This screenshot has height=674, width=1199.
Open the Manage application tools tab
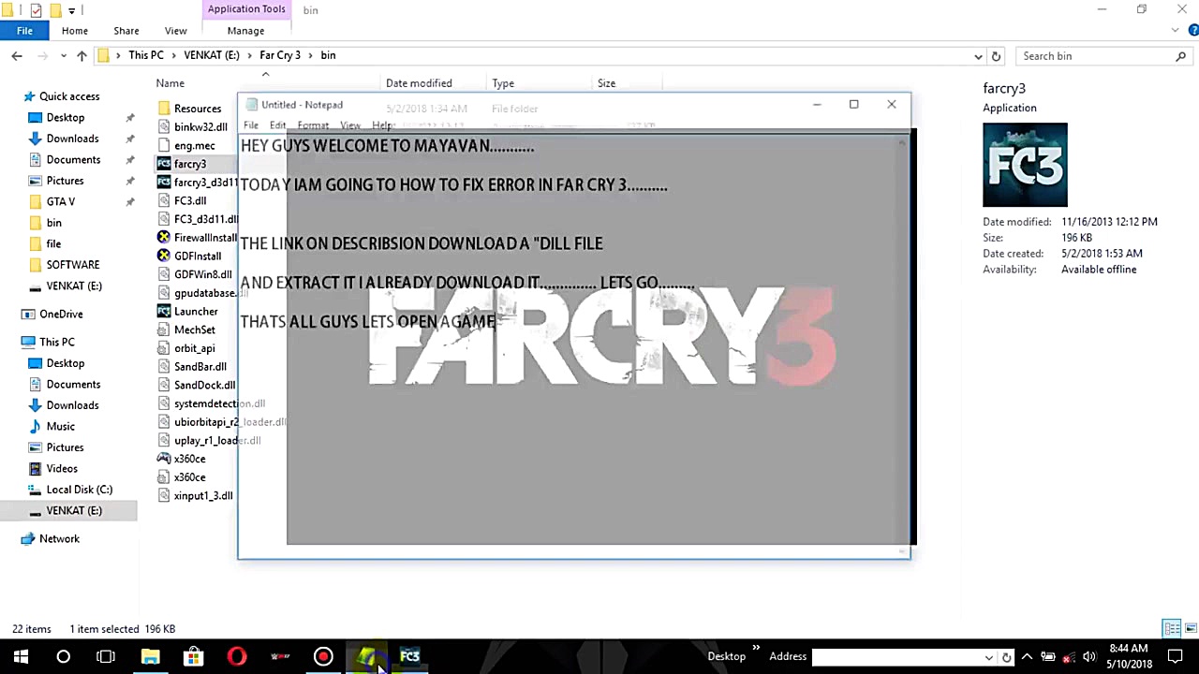point(245,31)
